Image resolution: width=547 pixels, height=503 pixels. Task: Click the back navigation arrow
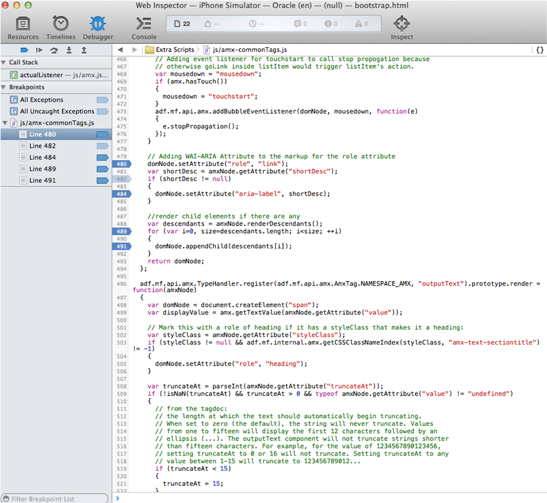pyautogui.click(x=120, y=50)
